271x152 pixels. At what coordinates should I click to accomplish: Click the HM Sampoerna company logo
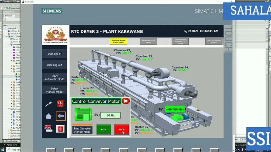[x=56, y=35]
